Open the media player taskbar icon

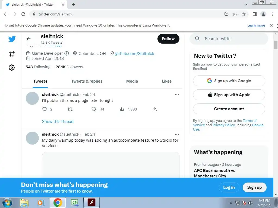click(x=40, y=203)
